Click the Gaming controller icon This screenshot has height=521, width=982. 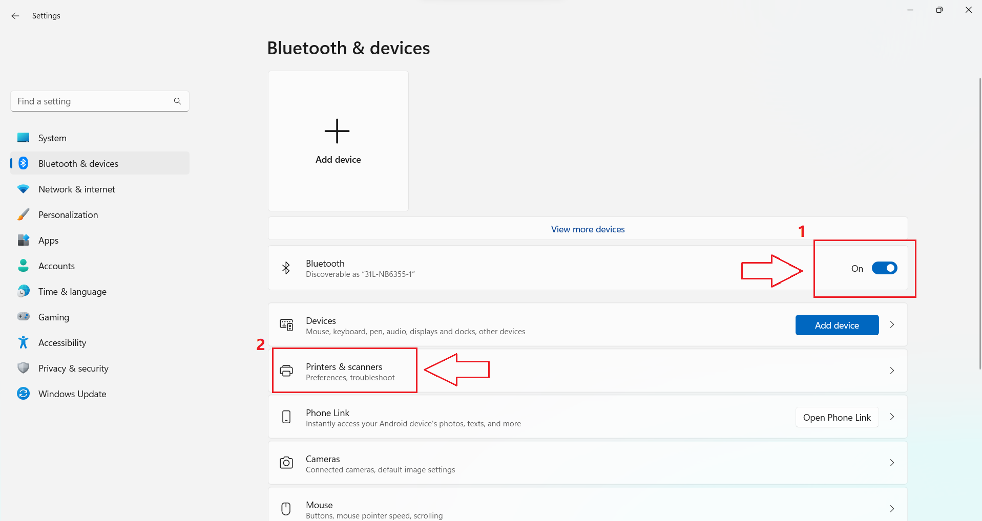23,317
